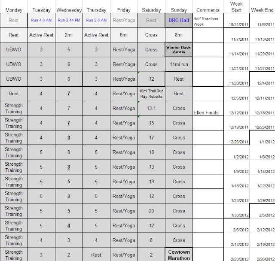275x261 pixels.
Task: Select the 2/26/2012 week end date
Action: click(x=262, y=255)
